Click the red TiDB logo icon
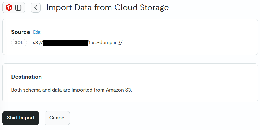260x130 pixels. click(x=9, y=8)
